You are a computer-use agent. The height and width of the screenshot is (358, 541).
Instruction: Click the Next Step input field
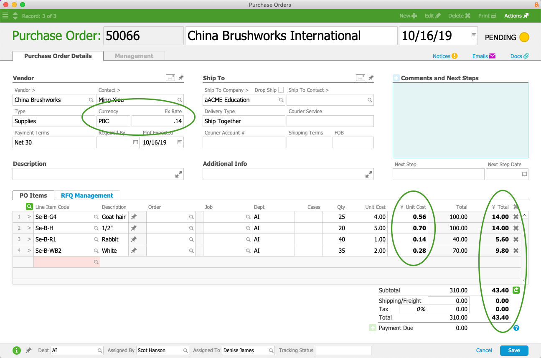438,174
